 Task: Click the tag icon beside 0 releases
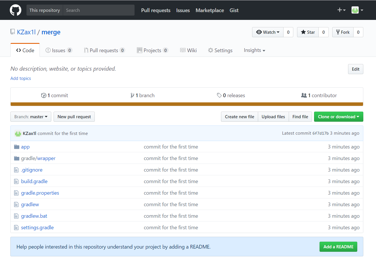(x=219, y=95)
